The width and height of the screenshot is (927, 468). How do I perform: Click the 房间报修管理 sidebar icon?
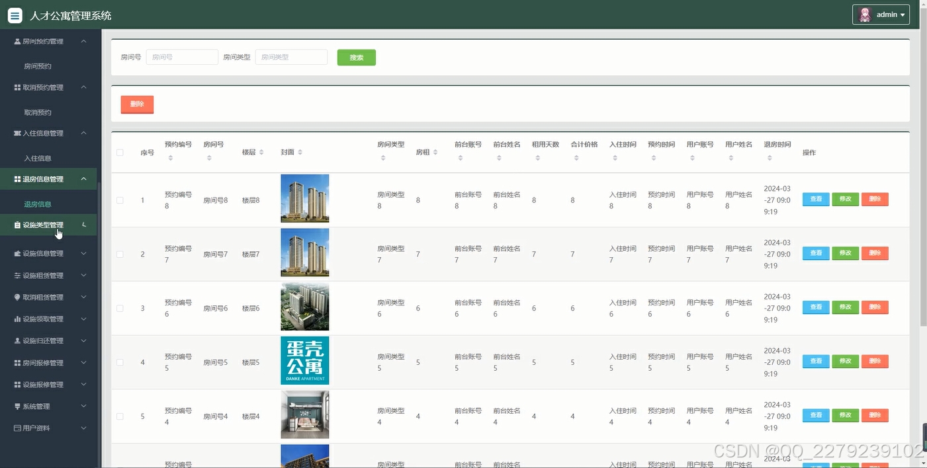pyautogui.click(x=19, y=362)
